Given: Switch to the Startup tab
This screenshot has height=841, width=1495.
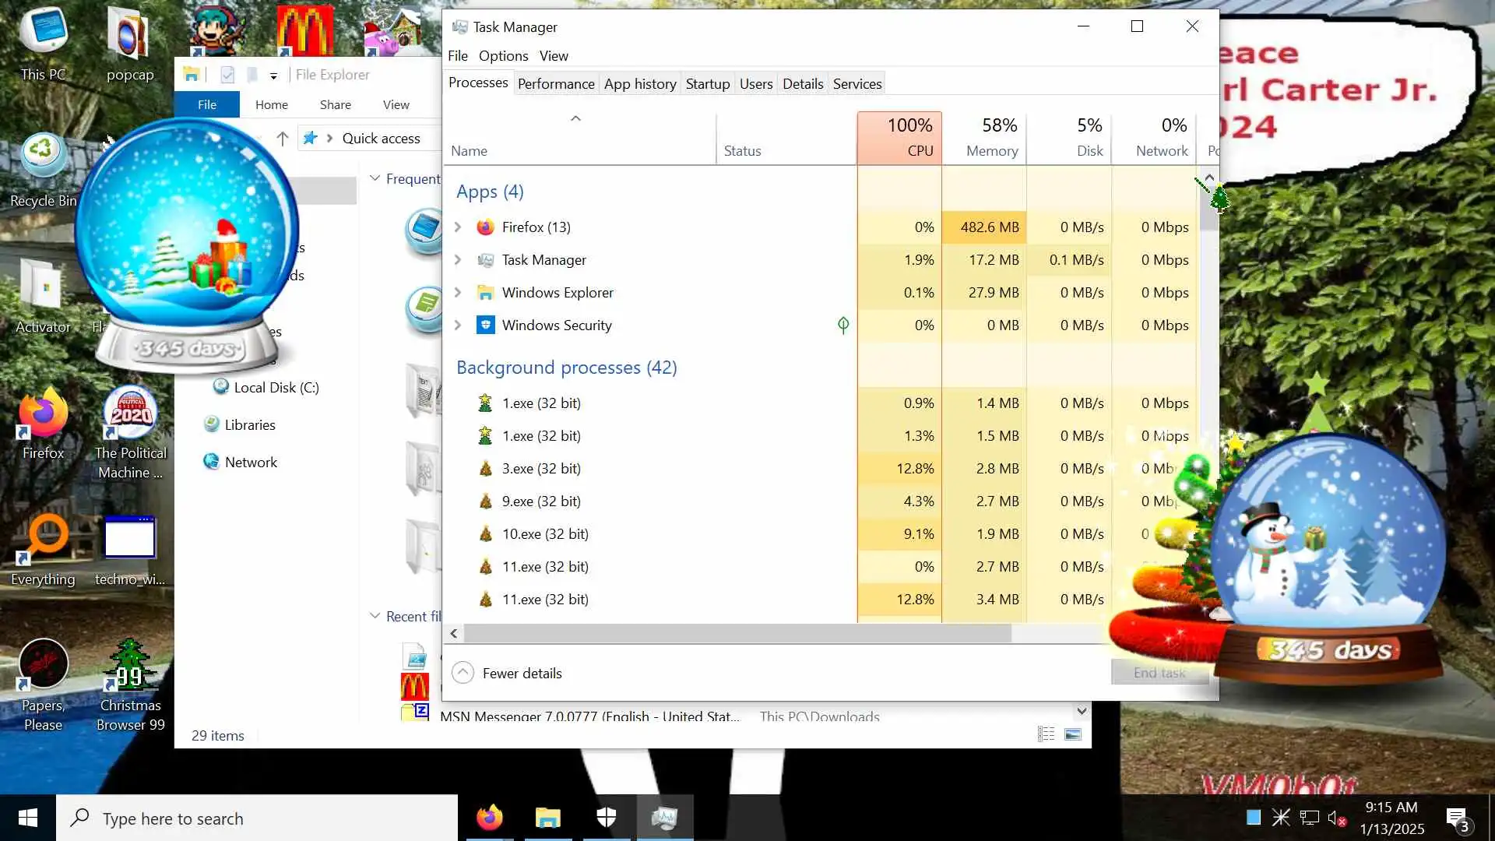Looking at the screenshot, I should [x=707, y=83].
